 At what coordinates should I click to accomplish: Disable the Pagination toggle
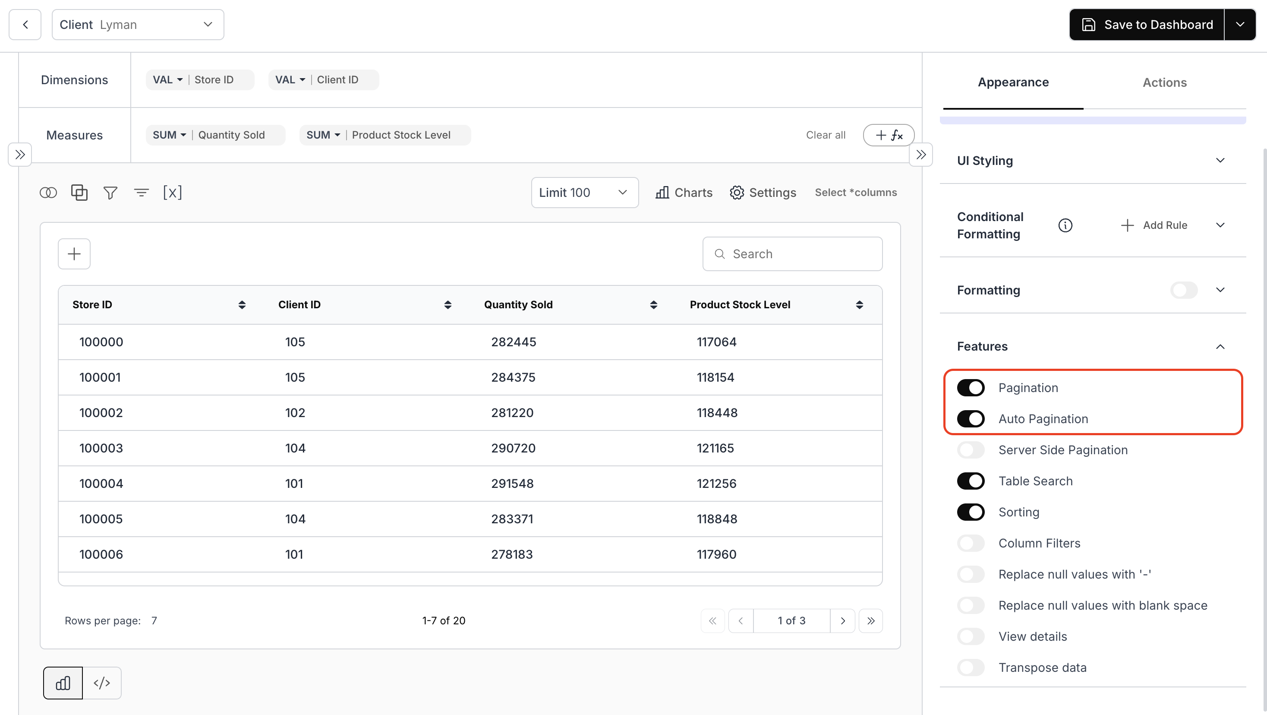click(x=971, y=388)
